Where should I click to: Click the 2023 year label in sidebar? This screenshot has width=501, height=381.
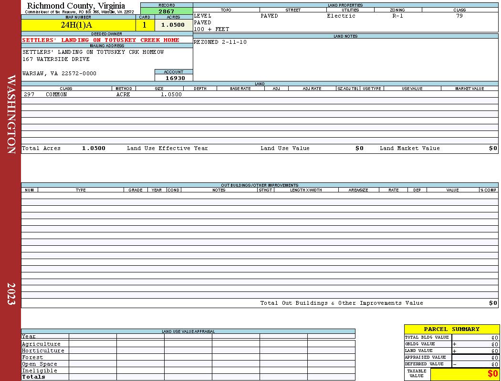pos(11,294)
